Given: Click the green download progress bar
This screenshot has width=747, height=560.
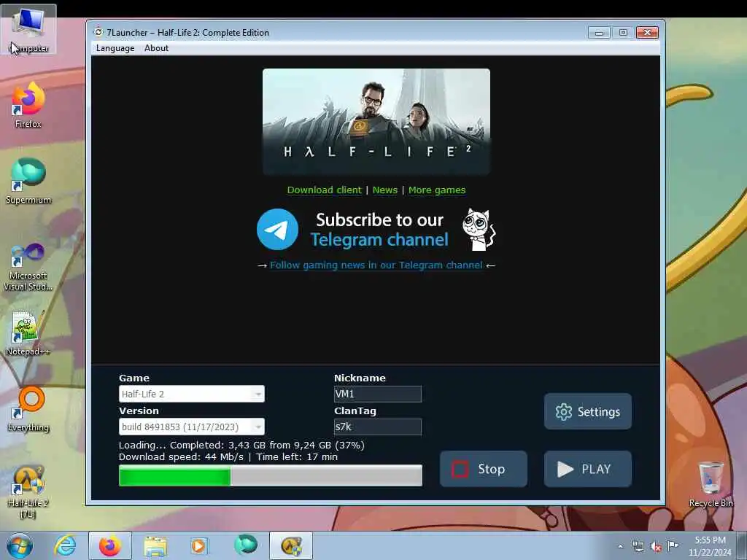Looking at the screenshot, I should click(271, 475).
